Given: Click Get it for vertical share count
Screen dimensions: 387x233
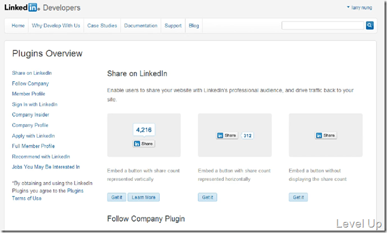Looking at the screenshot, I should [117, 197].
